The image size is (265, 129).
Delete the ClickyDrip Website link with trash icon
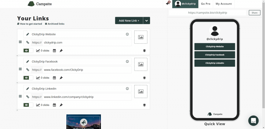(144, 51)
